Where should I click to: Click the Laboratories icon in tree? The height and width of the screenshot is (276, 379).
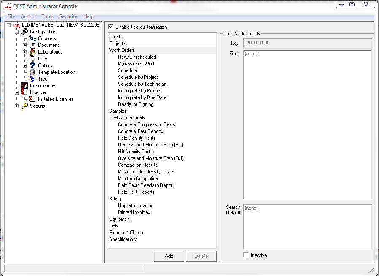[32, 52]
